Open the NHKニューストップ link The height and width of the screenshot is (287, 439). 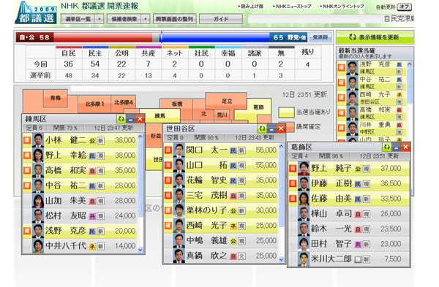292,6
